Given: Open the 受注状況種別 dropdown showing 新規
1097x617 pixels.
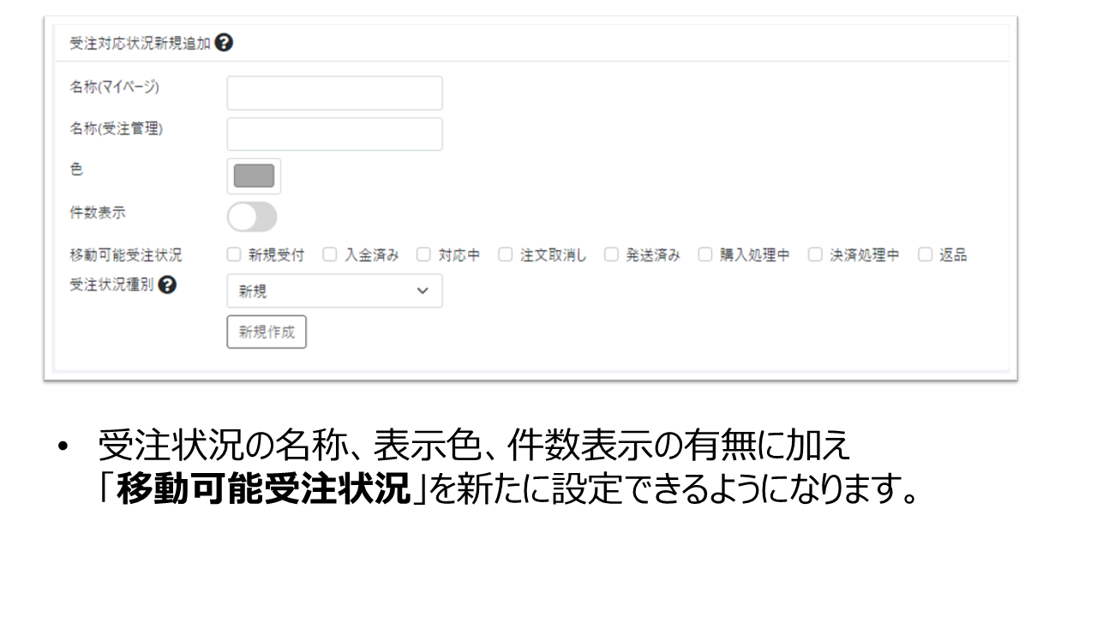Looking at the screenshot, I should tap(334, 291).
